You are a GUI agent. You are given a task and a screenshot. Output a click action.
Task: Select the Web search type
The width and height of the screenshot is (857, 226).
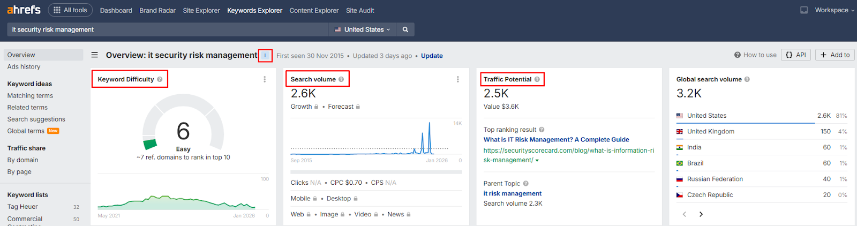[x=300, y=214]
